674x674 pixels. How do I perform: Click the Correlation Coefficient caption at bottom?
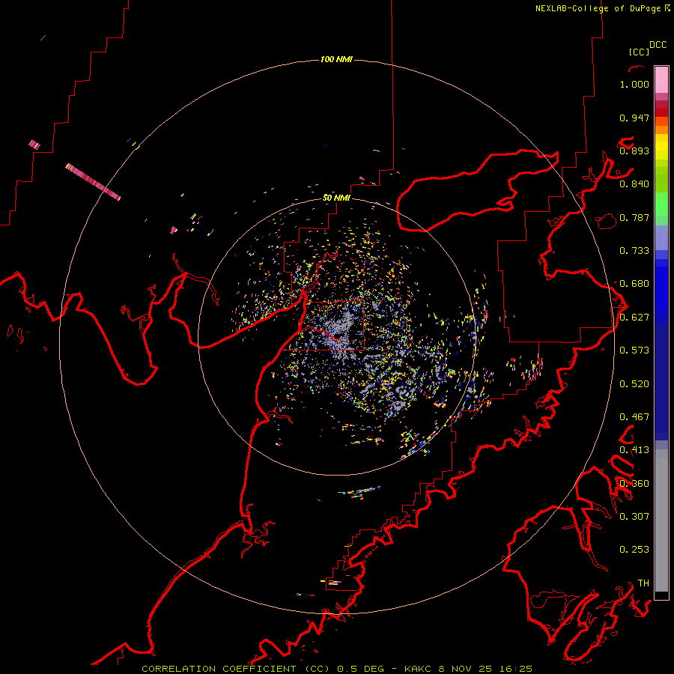pyautogui.click(x=336, y=669)
